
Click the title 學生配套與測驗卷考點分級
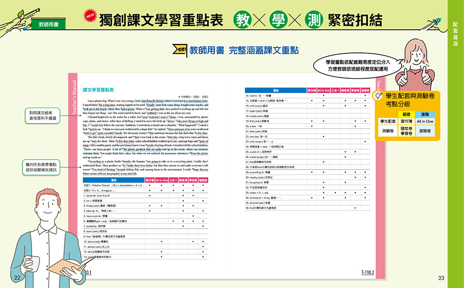410,100
